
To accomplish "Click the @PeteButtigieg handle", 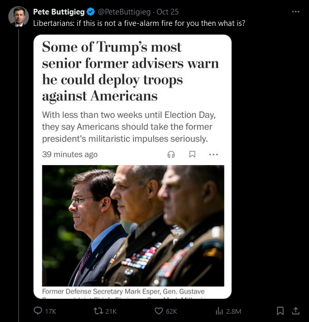I will 124,12.
